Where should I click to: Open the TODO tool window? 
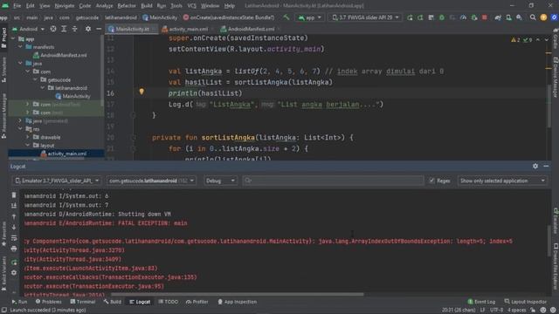[168, 302]
